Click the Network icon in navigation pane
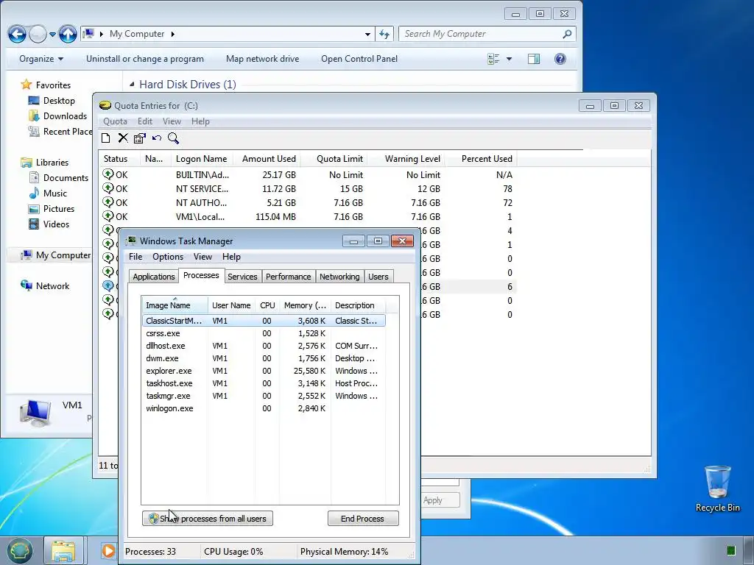754x565 pixels. (26, 286)
